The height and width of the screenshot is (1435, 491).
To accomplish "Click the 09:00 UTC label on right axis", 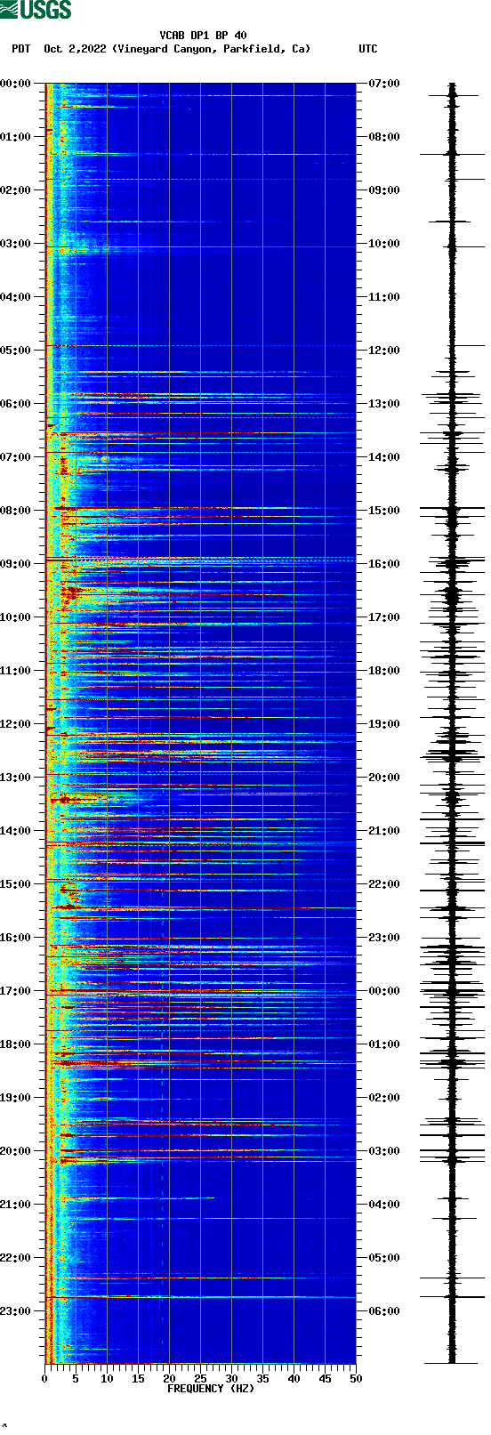I will [384, 190].
